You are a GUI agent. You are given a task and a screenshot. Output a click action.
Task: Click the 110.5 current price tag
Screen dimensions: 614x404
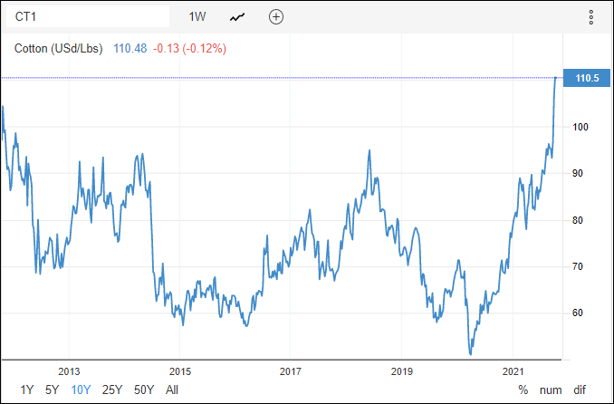coord(580,79)
